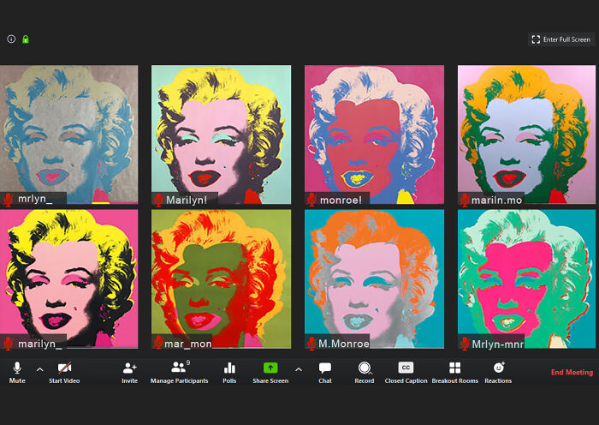
Task: Click the Record icon
Action: [x=364, y=368]
